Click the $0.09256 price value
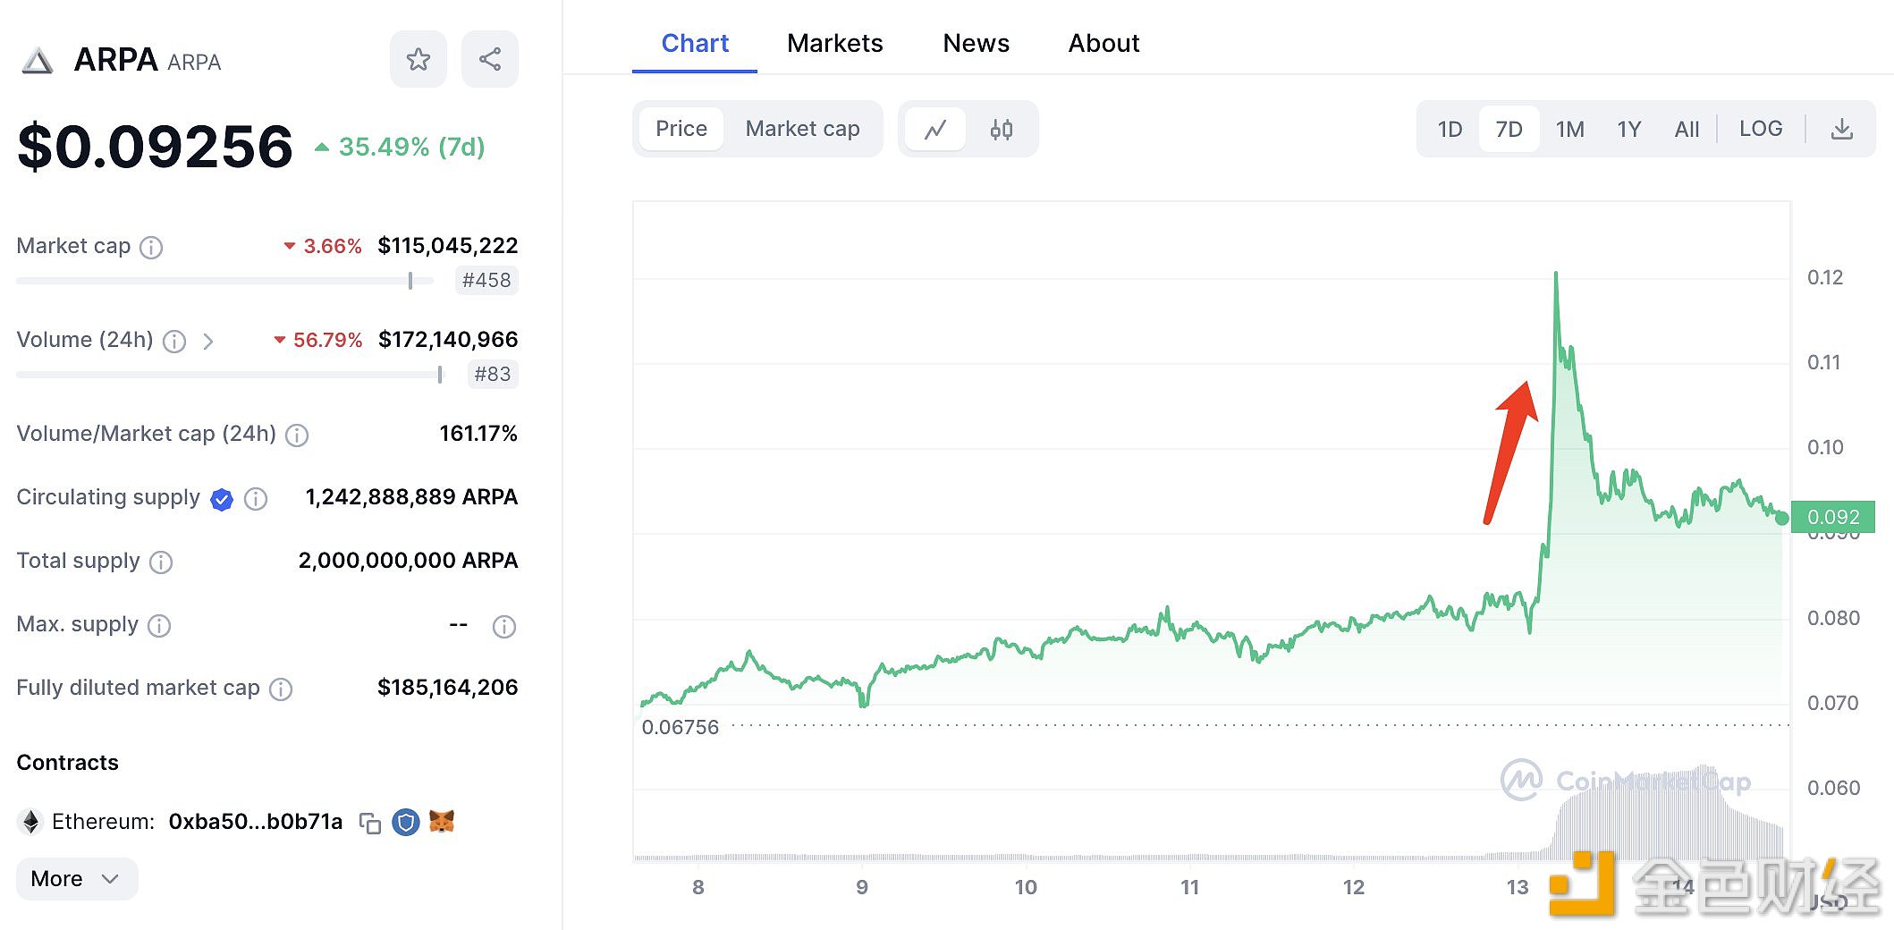The height and width of the screenshot is (930, 1894). click(x=156, y=147)
